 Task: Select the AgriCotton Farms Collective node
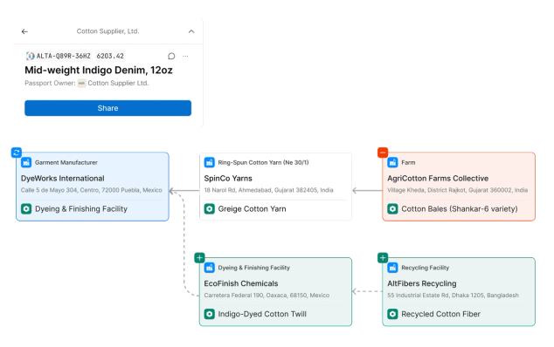pyautogui.click(x=459, y=187)
